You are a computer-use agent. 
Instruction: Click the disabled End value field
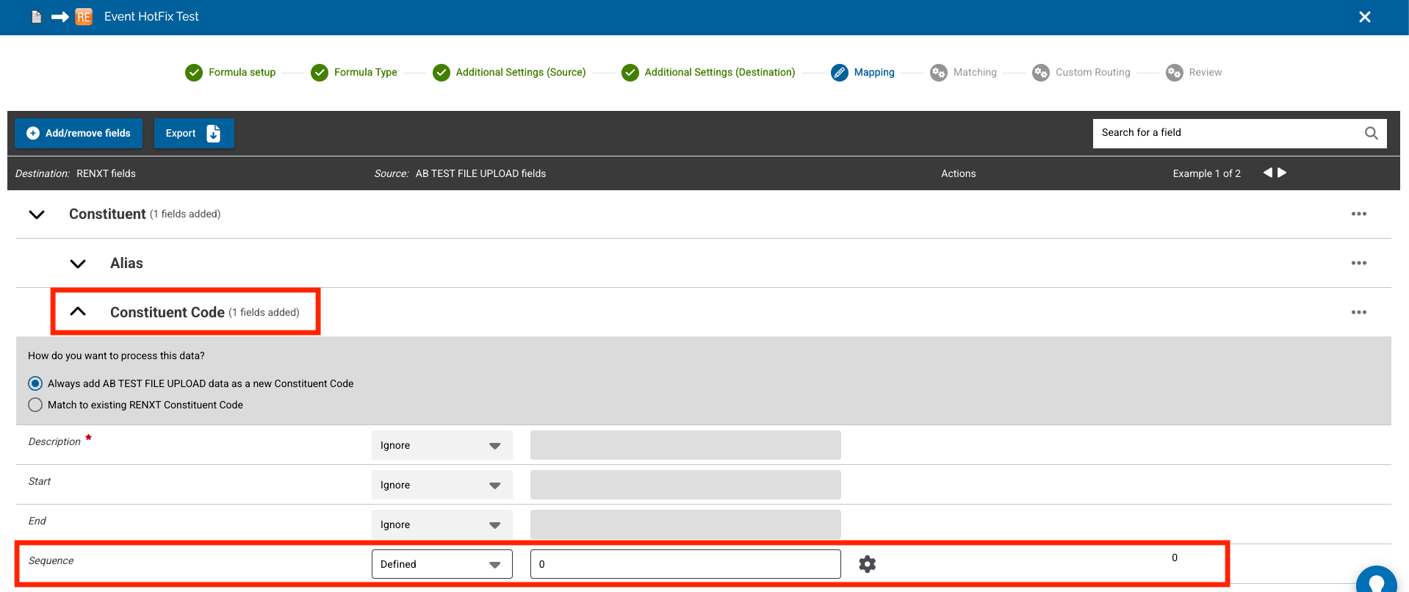click(x=685, y=524)
